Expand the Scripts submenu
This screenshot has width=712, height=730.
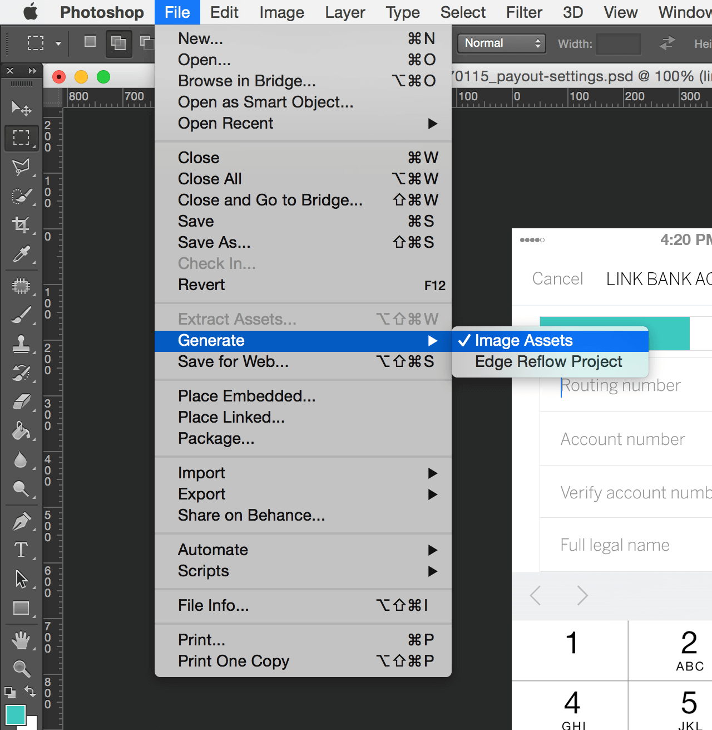coord(303,571)
